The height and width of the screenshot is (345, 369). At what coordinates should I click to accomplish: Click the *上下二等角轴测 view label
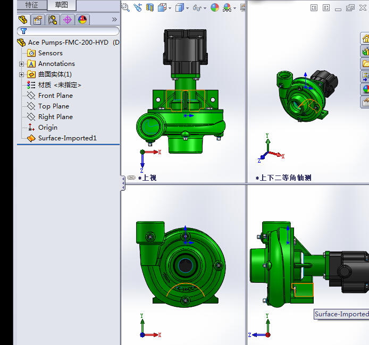(x=283, y=178)
